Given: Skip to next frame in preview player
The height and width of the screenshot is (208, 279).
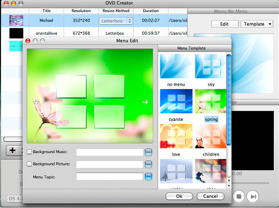Looking at the screenshot, I should click(253, 196).
